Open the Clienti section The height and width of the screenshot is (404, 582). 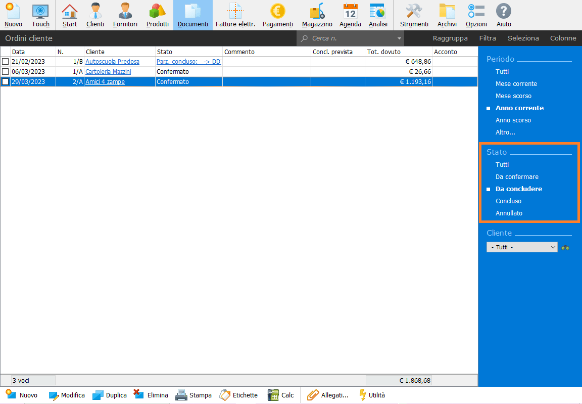click(95, 15)
